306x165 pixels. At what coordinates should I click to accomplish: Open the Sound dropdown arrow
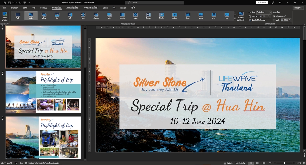click(x=270, y=12)
